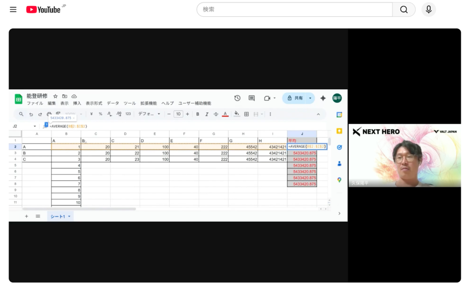Click the borders grid icon in toolbar
This screenshot has height=287, width=466.
[x=246, y=114]
